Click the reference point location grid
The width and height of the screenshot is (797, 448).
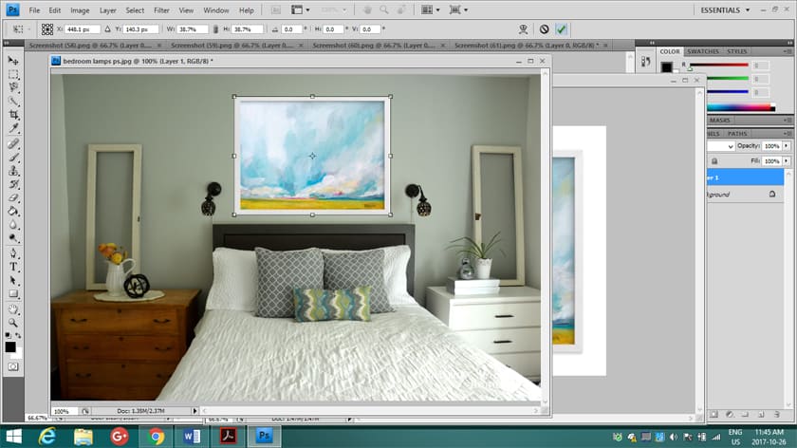(x=47, y=29)
